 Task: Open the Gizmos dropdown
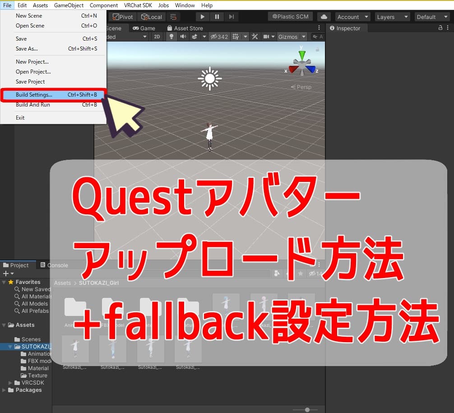coord(292,37)
